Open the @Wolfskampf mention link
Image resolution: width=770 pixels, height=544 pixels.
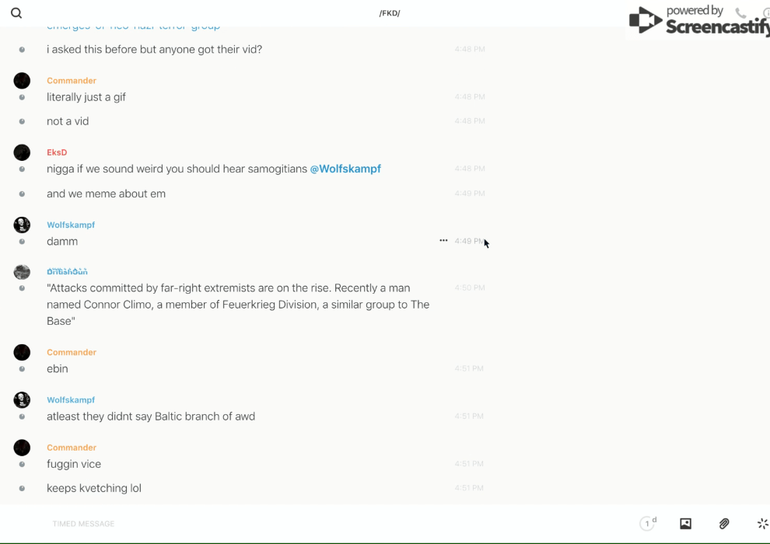pyautogui.click(x=345, y=169)
